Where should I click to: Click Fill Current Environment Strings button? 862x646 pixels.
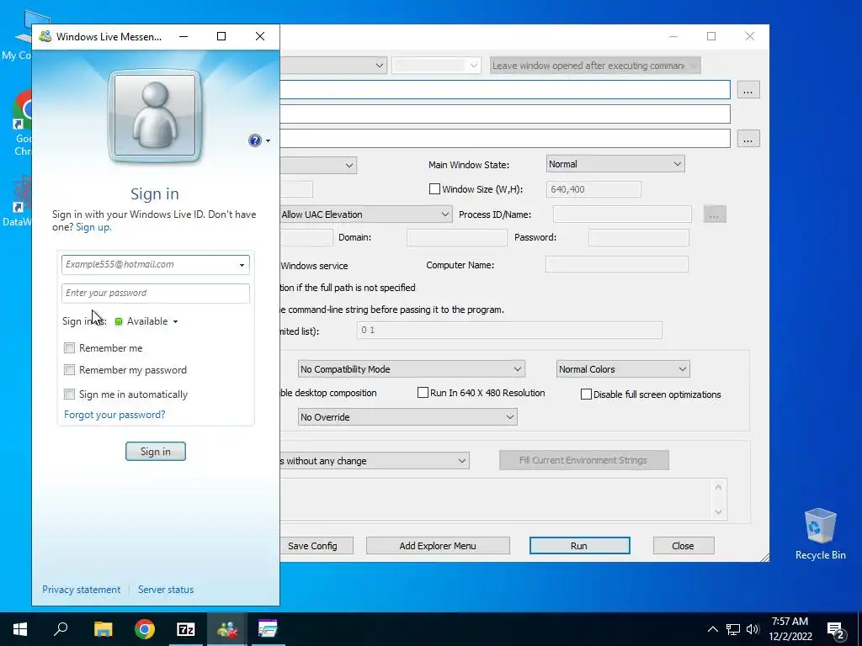pos(584,460)
